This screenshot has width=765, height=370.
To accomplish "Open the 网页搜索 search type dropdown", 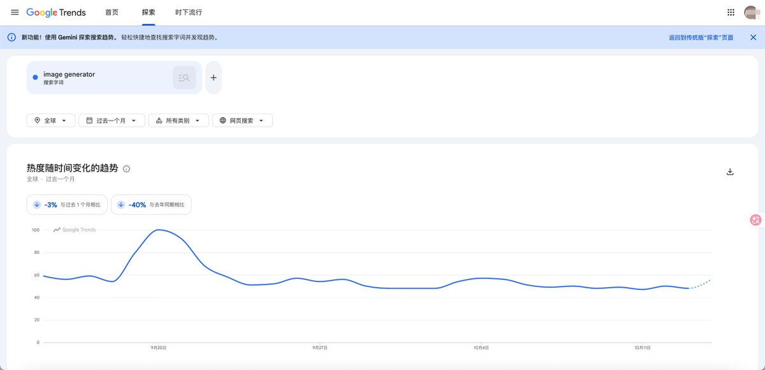I will click(242, 121).
